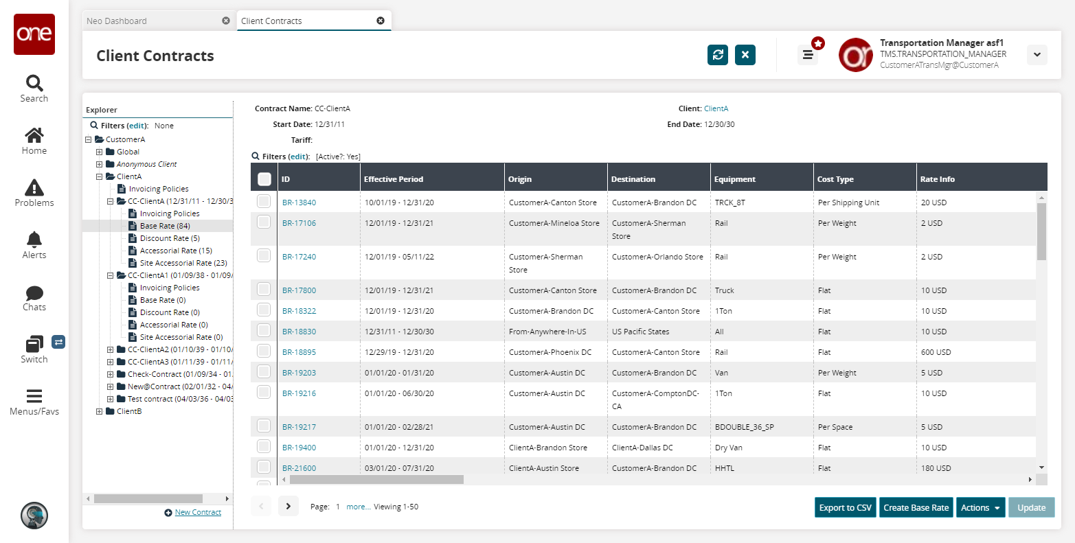Open the BR-17106 base rate link

click(x=299, y=223)
